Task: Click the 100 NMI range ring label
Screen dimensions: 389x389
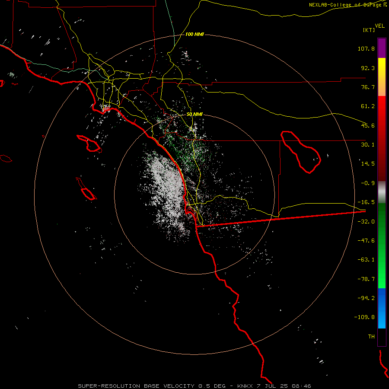Action: click(194, 34)
